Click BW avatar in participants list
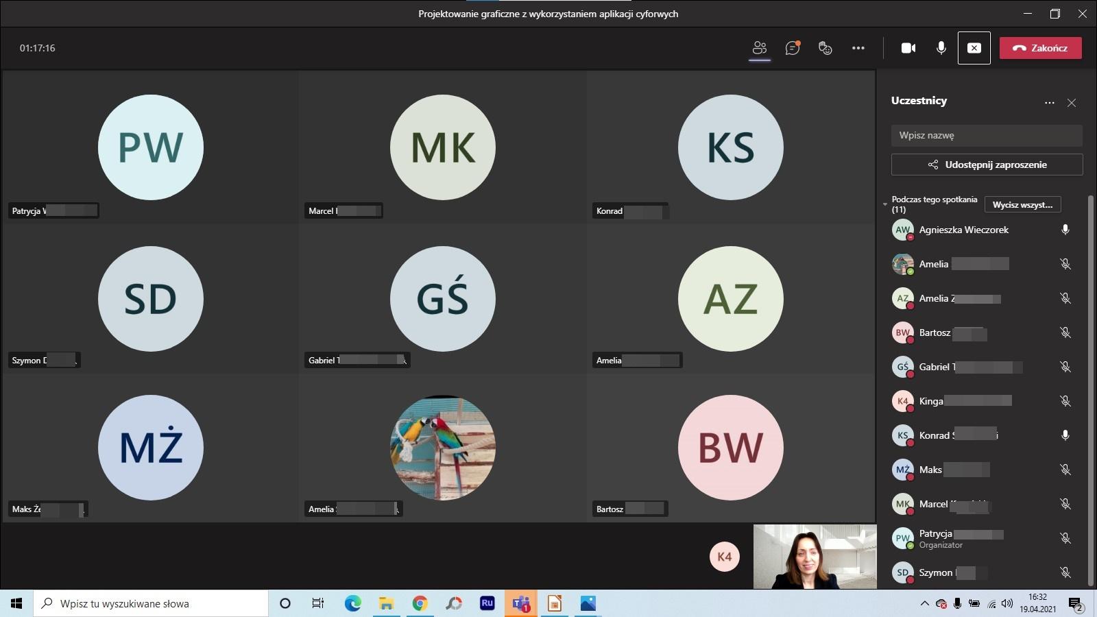Viewport: 1097px width, 617px height. pyautogui.click(x=903, y=332)
